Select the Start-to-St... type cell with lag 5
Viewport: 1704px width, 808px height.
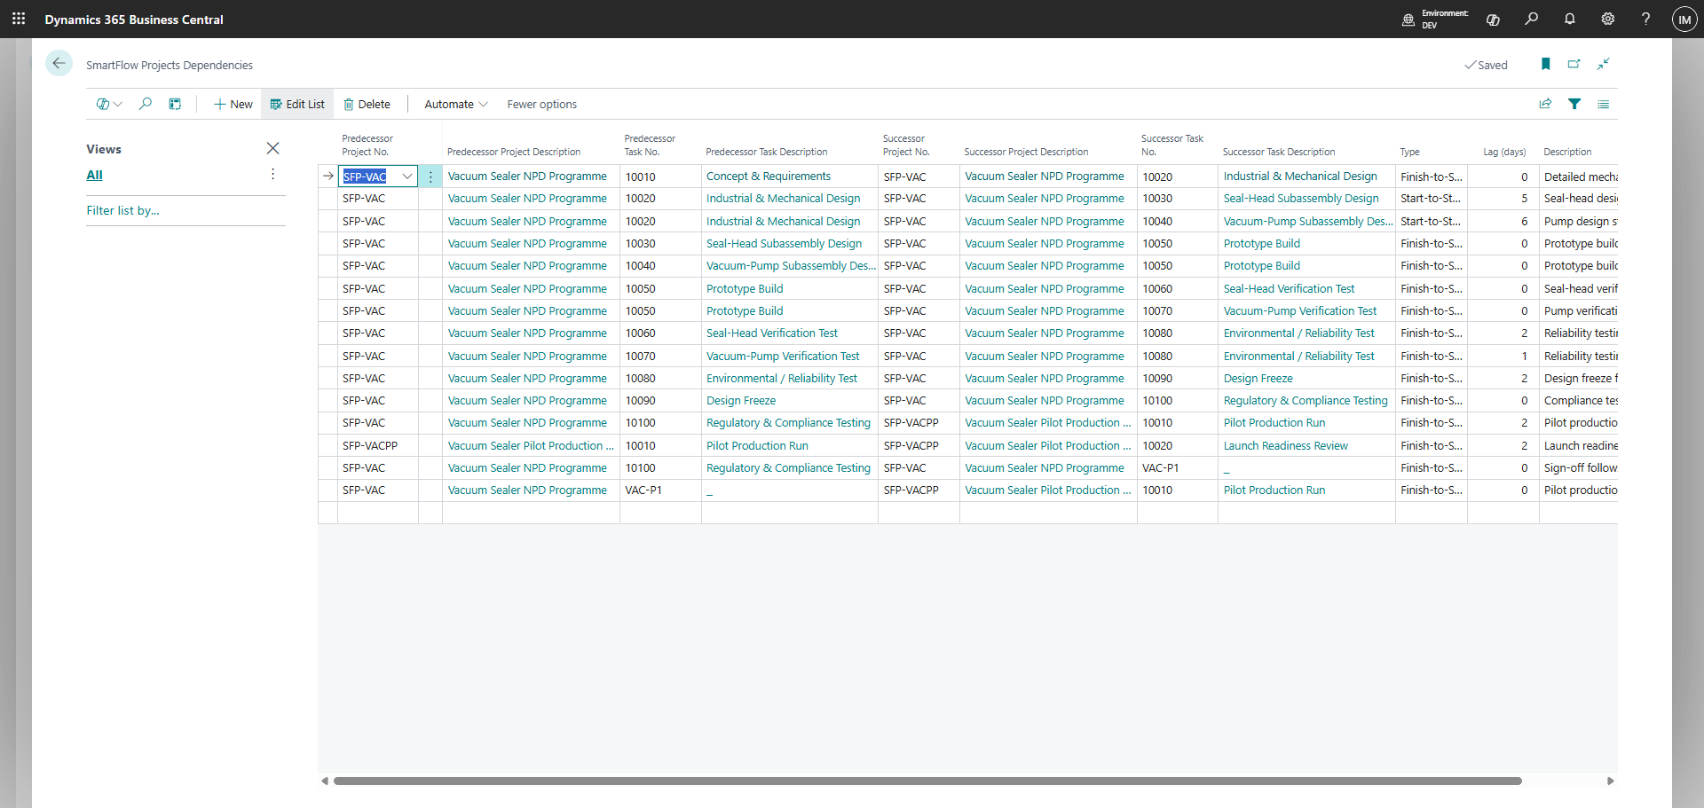1431,198
